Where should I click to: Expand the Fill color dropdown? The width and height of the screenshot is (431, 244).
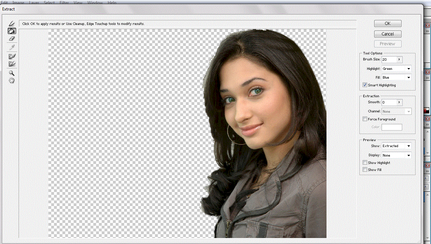[396, 78]
